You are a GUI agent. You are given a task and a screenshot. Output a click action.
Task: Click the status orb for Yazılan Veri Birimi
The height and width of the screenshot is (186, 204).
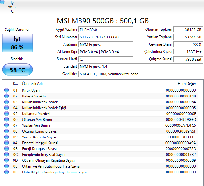[6, 125]
